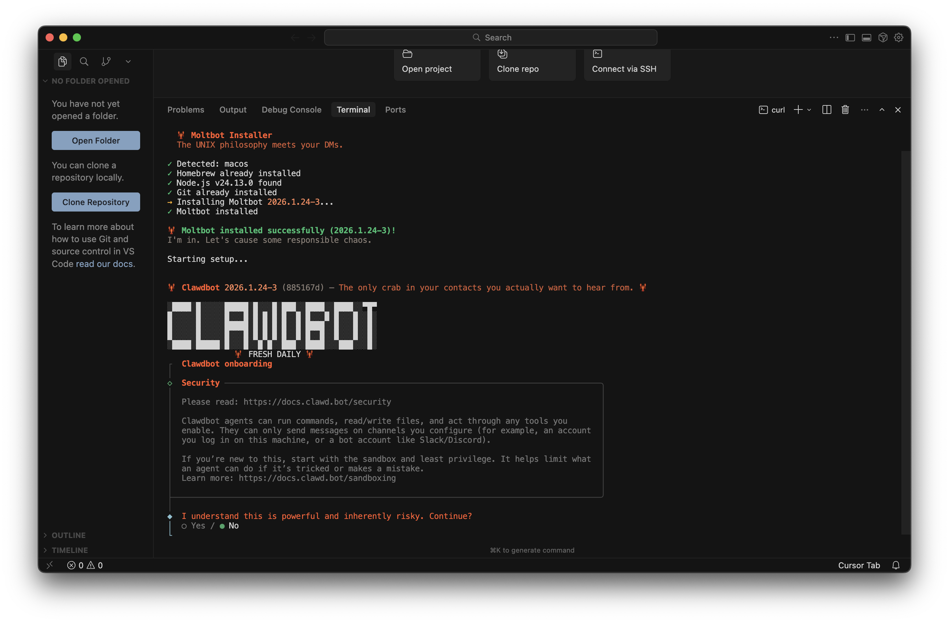The width and height of the screenshot is (949, 623).
Task: Open title bar more options ellipsis
Action: (x=834, y=37)
